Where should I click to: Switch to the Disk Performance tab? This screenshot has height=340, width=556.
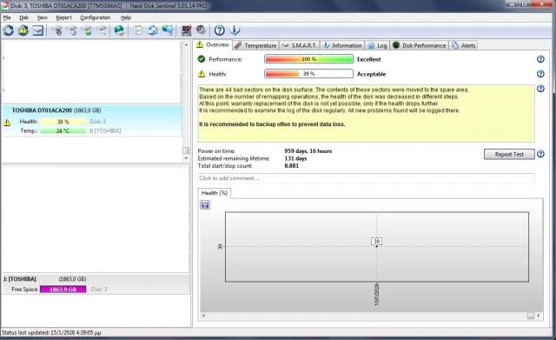coord(420,45)
